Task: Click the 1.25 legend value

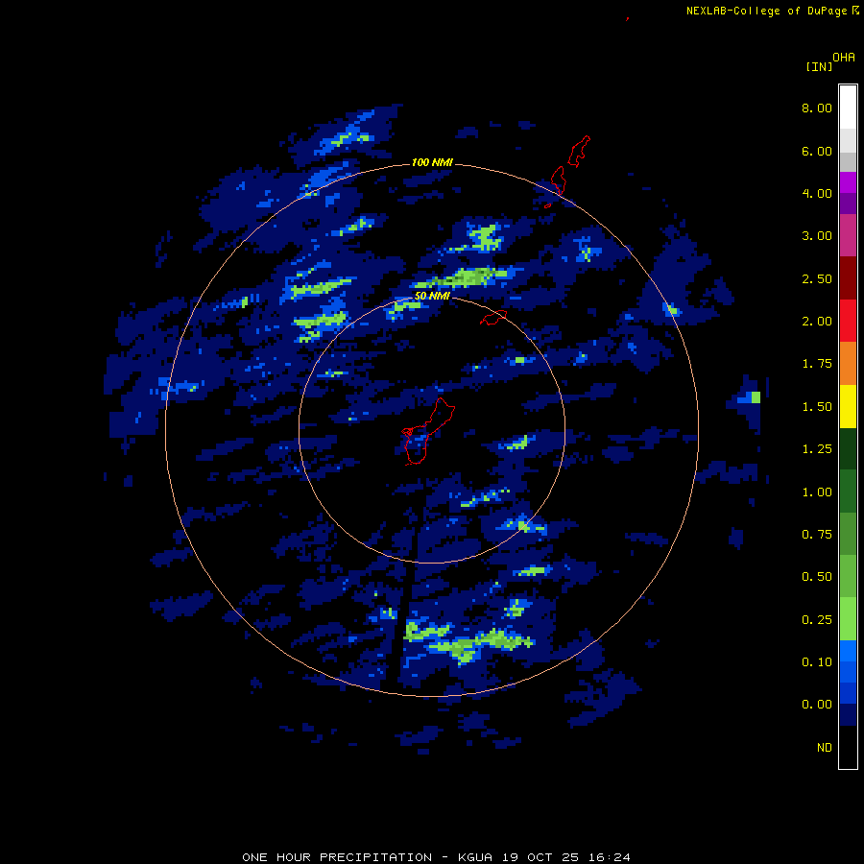Action: pyautogui.click(x=817, y=449)
